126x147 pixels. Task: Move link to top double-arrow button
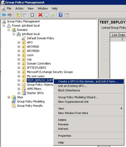(106, 40)
